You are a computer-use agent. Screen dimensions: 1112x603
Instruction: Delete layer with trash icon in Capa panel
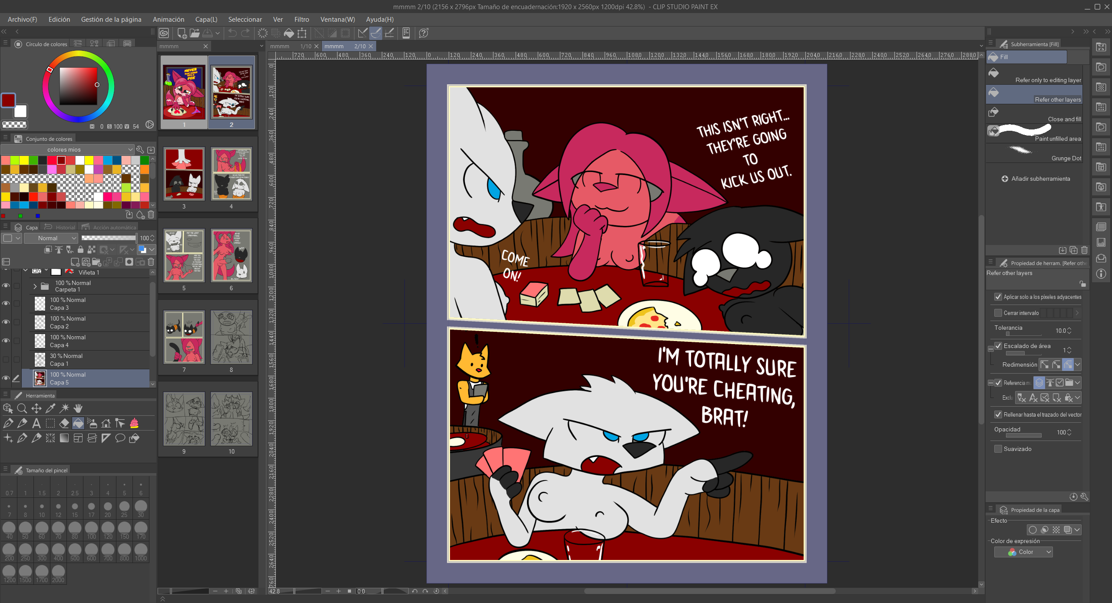[151, 262]
